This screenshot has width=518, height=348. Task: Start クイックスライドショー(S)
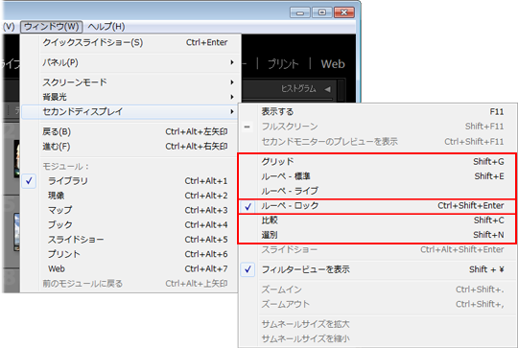coord(130,42)
